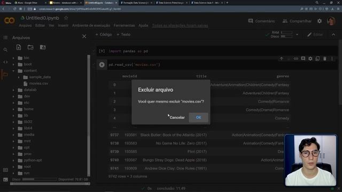Open the Ajuda menu

tap(143, 26)
